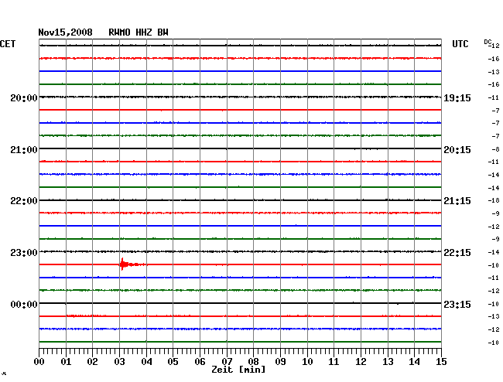This screenshot has width=503, height=382.
Task: Click minute label 07 on the axis
Action: 227,362
